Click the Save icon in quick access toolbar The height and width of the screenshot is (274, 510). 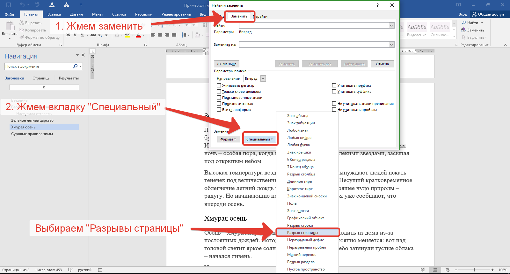9,5
